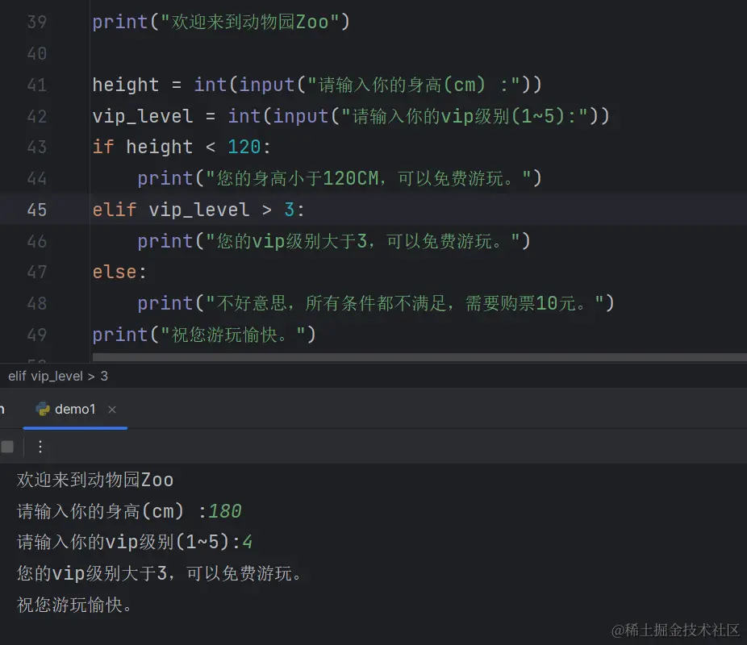Click print line about 购票10元
The height and width of the screenshot is (645, 747).
(x=376, y=304)
